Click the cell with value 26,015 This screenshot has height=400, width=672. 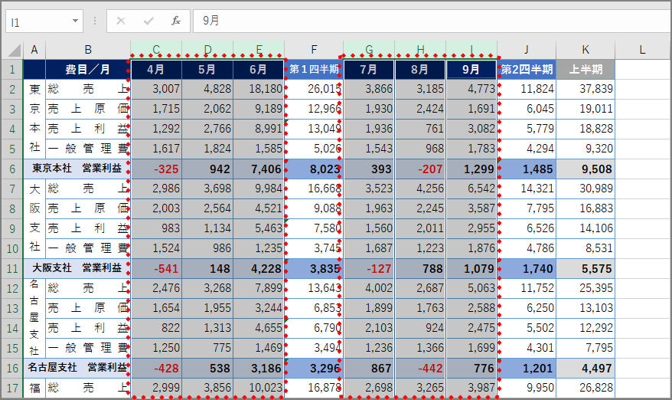click(314, 89)
